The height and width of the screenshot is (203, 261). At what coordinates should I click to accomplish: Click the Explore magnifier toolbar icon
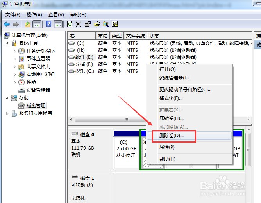pos(105,25)
